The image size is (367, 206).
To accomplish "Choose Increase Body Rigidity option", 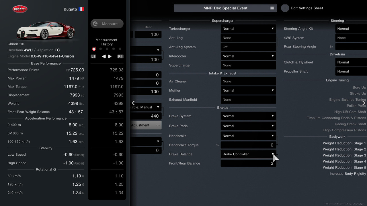I will (x=348, y=174).
